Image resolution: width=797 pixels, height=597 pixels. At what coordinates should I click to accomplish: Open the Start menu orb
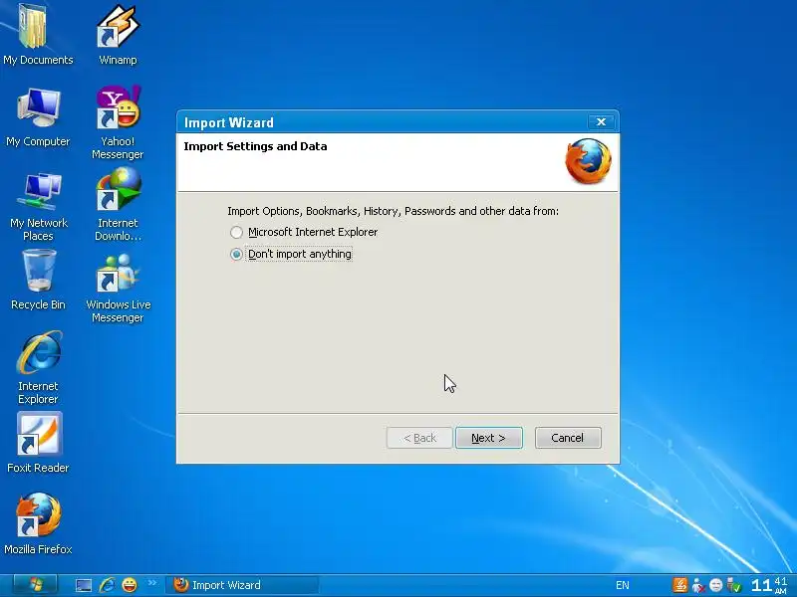click(x=36, y=585)
